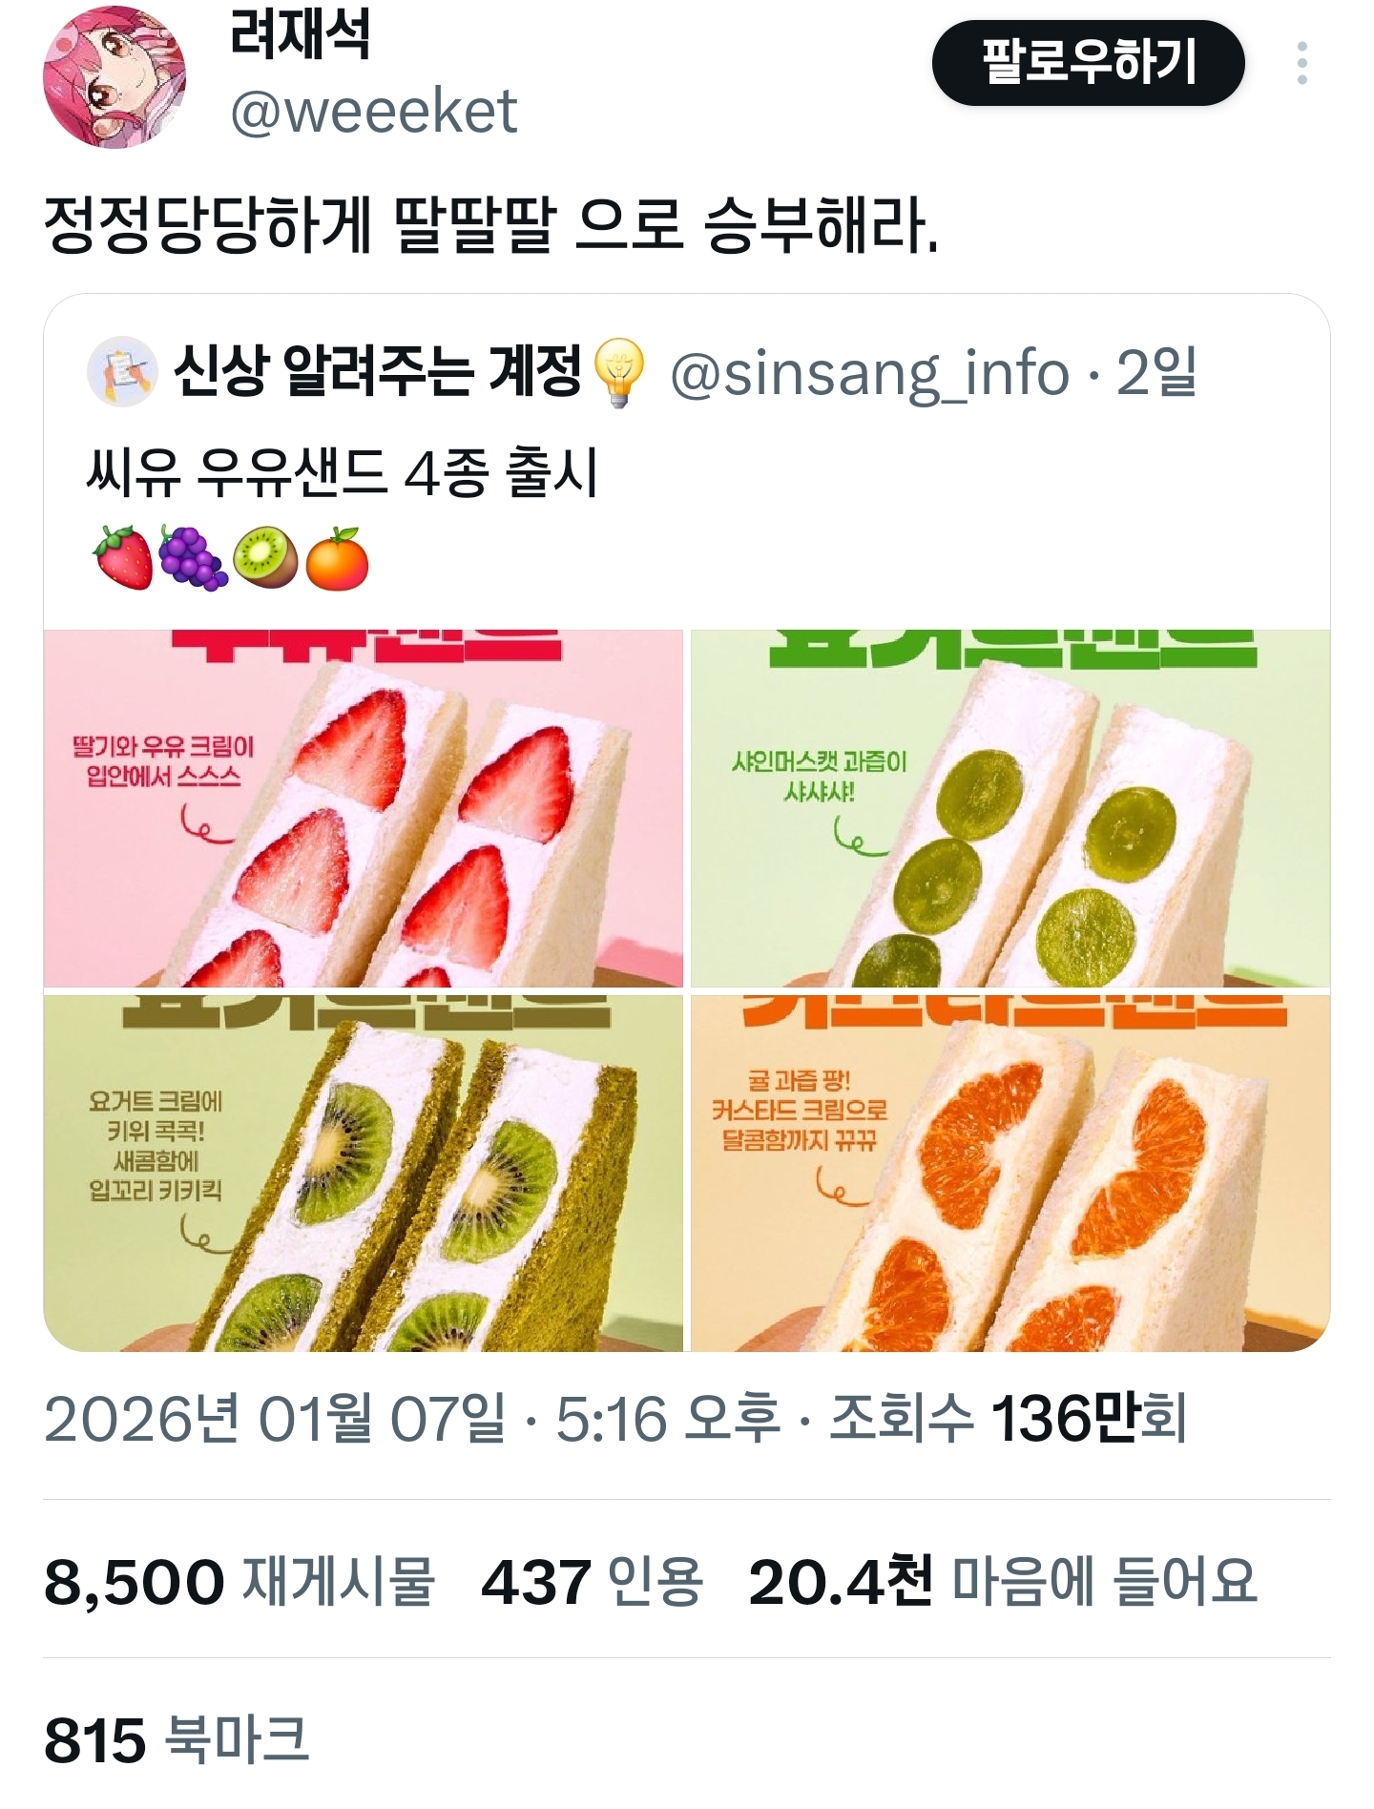View the 8,500 재게시물 reposts list

239,1582
